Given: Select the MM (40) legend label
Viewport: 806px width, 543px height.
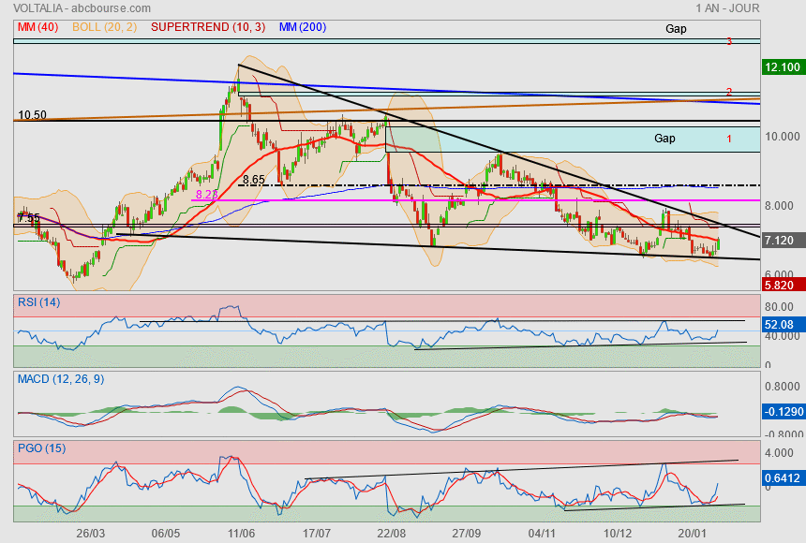Looking at the screenshot, I should pos(38,27).
